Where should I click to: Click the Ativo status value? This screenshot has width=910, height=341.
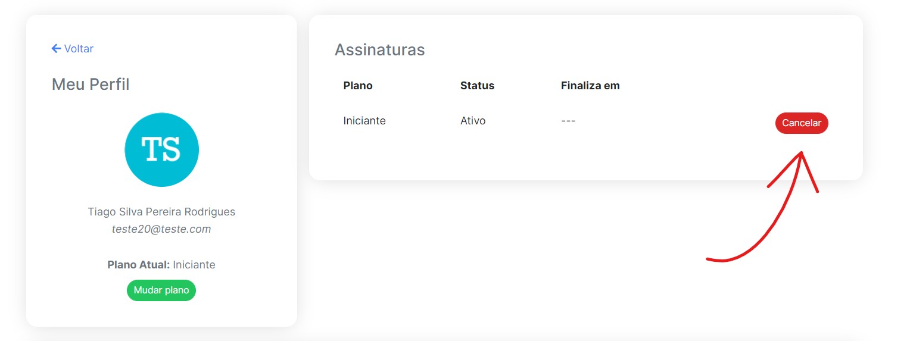473,121
